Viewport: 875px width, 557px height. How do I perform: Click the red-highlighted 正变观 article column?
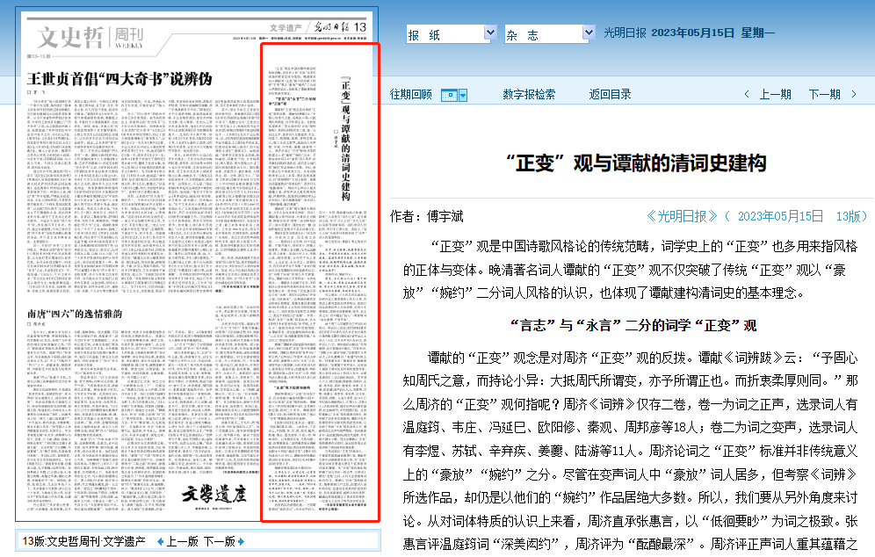click(321, 281)
